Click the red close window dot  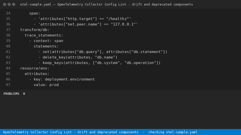click(5, 4)
